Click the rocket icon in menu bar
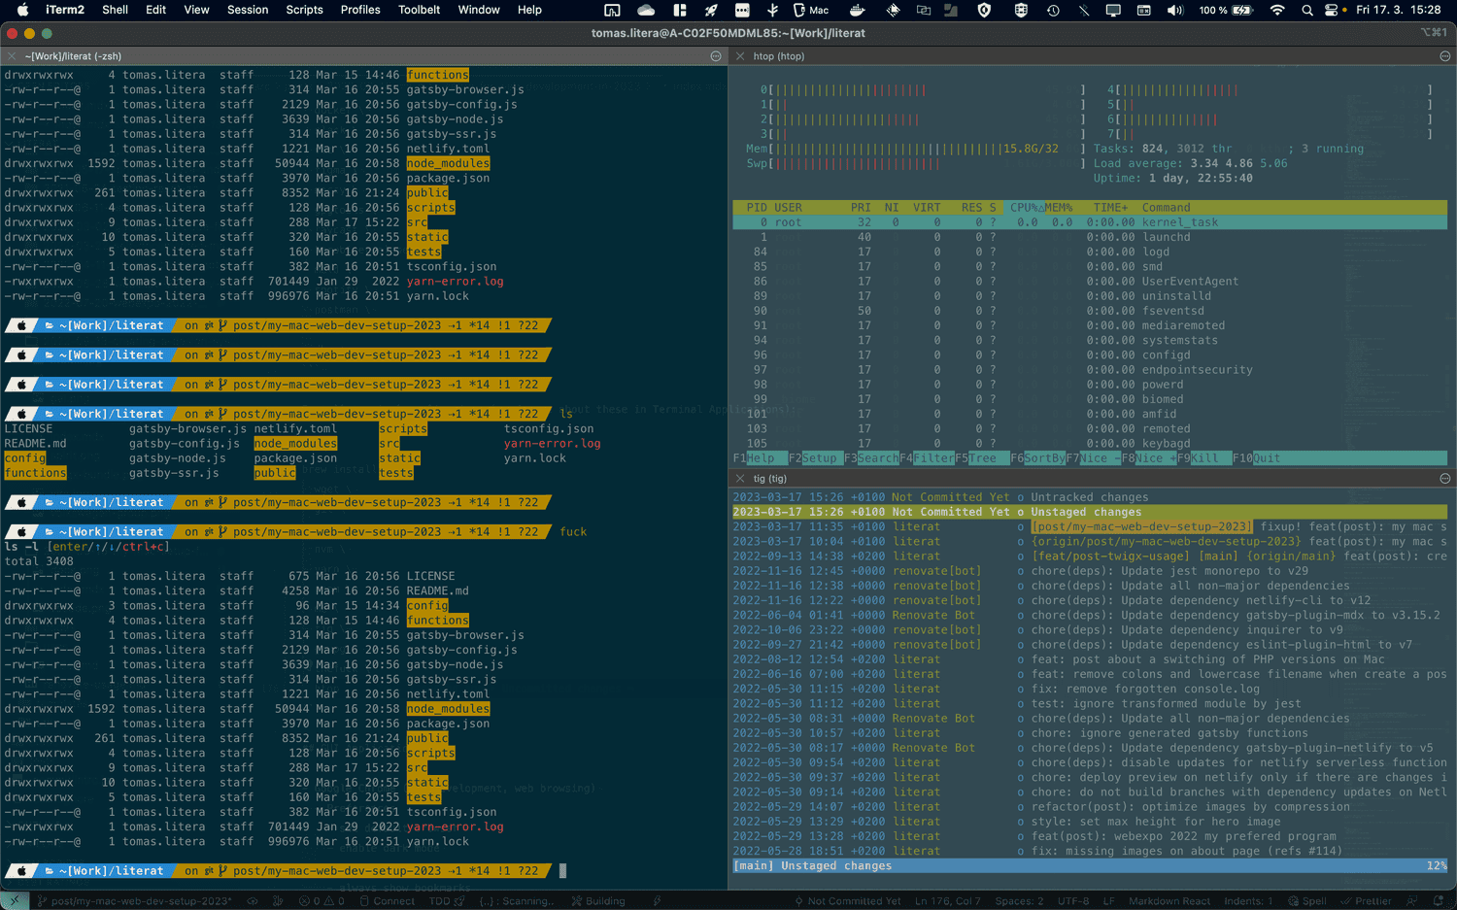Screen dimensions: 1457x910 tap(711, 10)
